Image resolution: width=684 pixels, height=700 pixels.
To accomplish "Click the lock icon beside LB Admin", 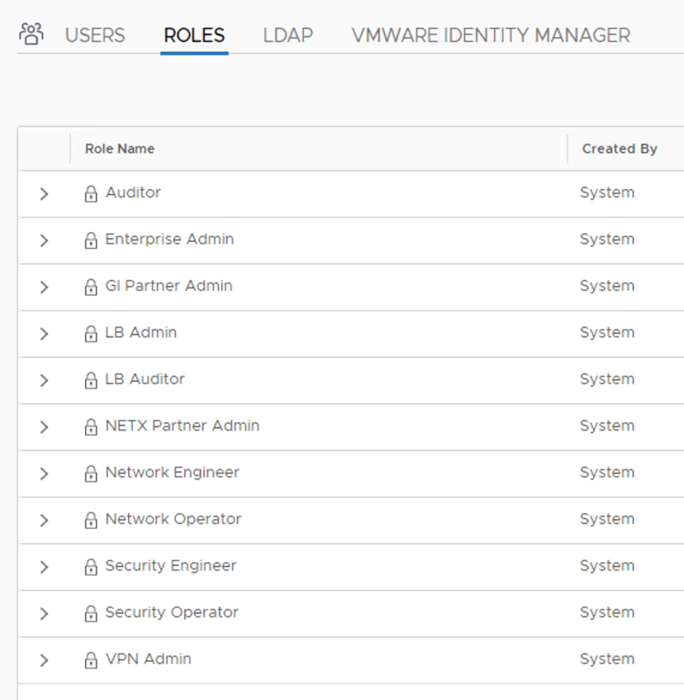I will [91, 333].
